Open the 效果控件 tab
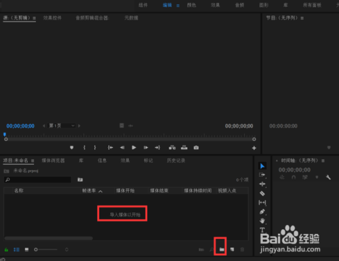339x261 pixels. (x=52, y=18)
